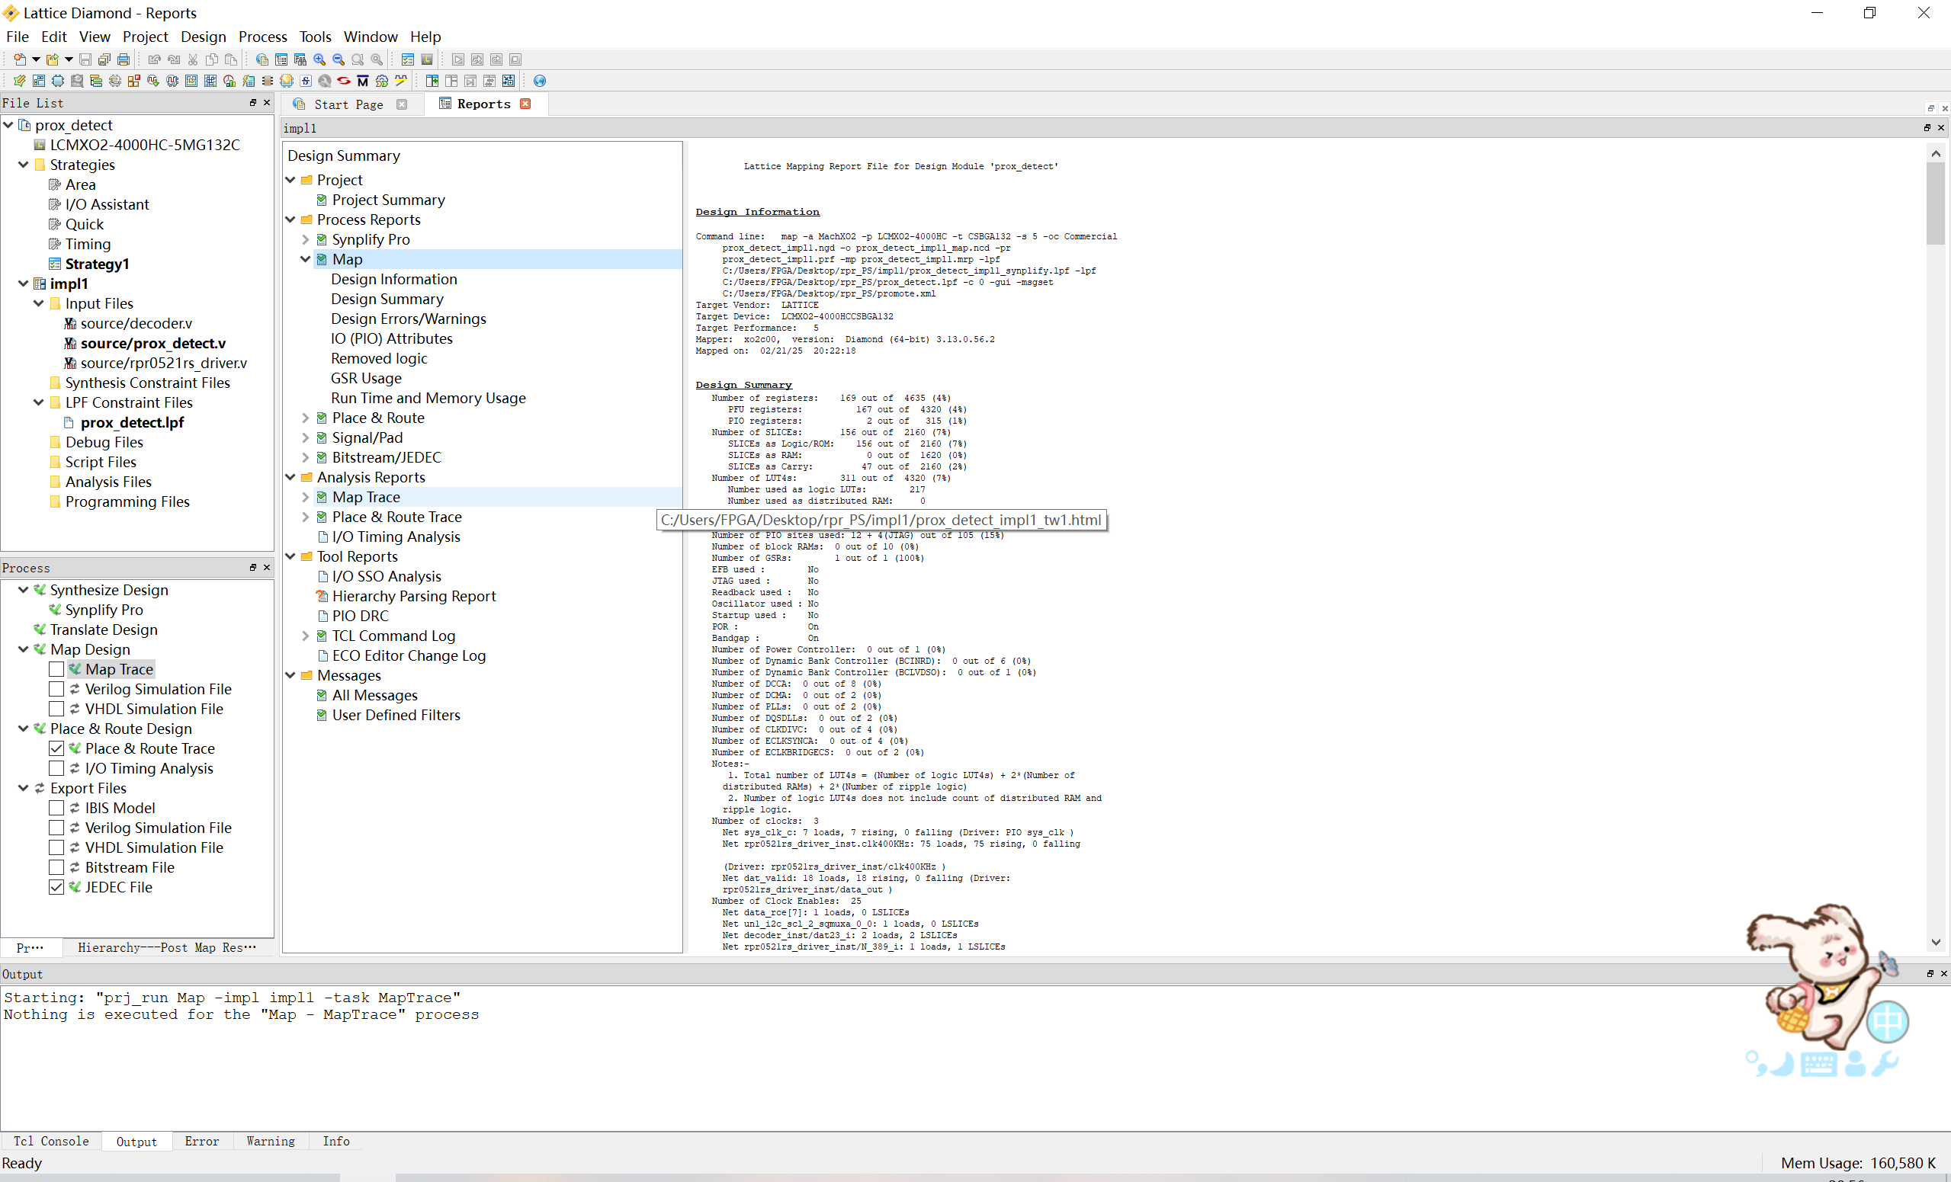Open the Spreadsheet View tool icon
Screen dimensions: 1951x1182
pos(39,81)
